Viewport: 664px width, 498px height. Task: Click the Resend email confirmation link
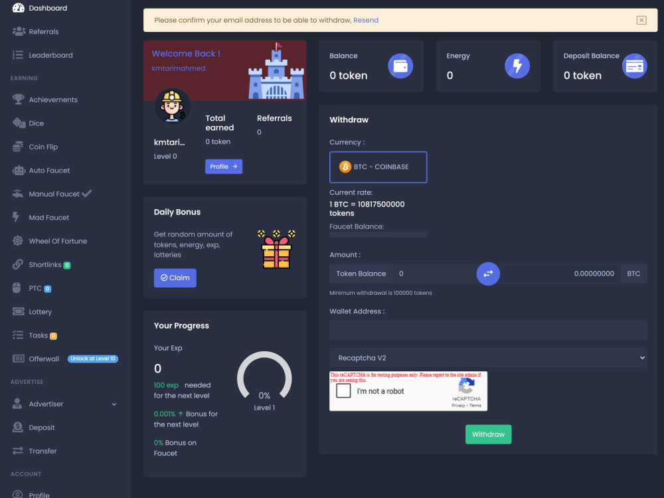[x=366, y=20]
